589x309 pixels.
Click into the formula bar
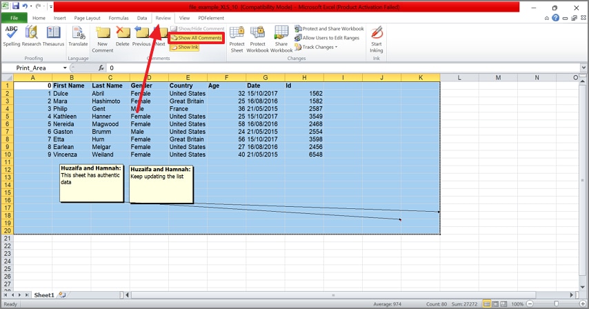[343, 68]
